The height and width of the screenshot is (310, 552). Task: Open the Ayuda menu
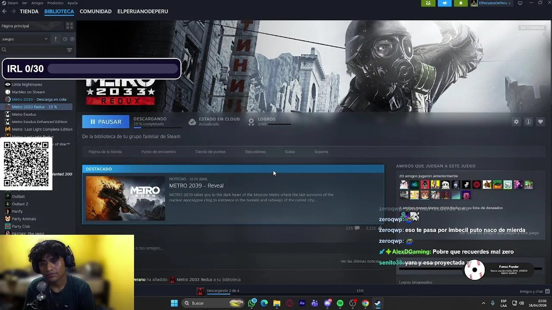(x=73, y=3)
